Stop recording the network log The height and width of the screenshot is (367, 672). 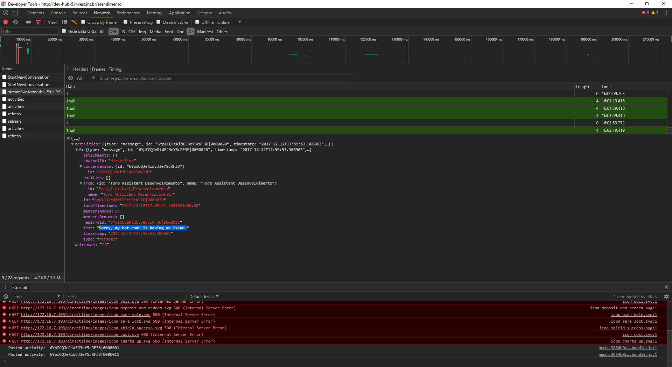coord(5,22)
